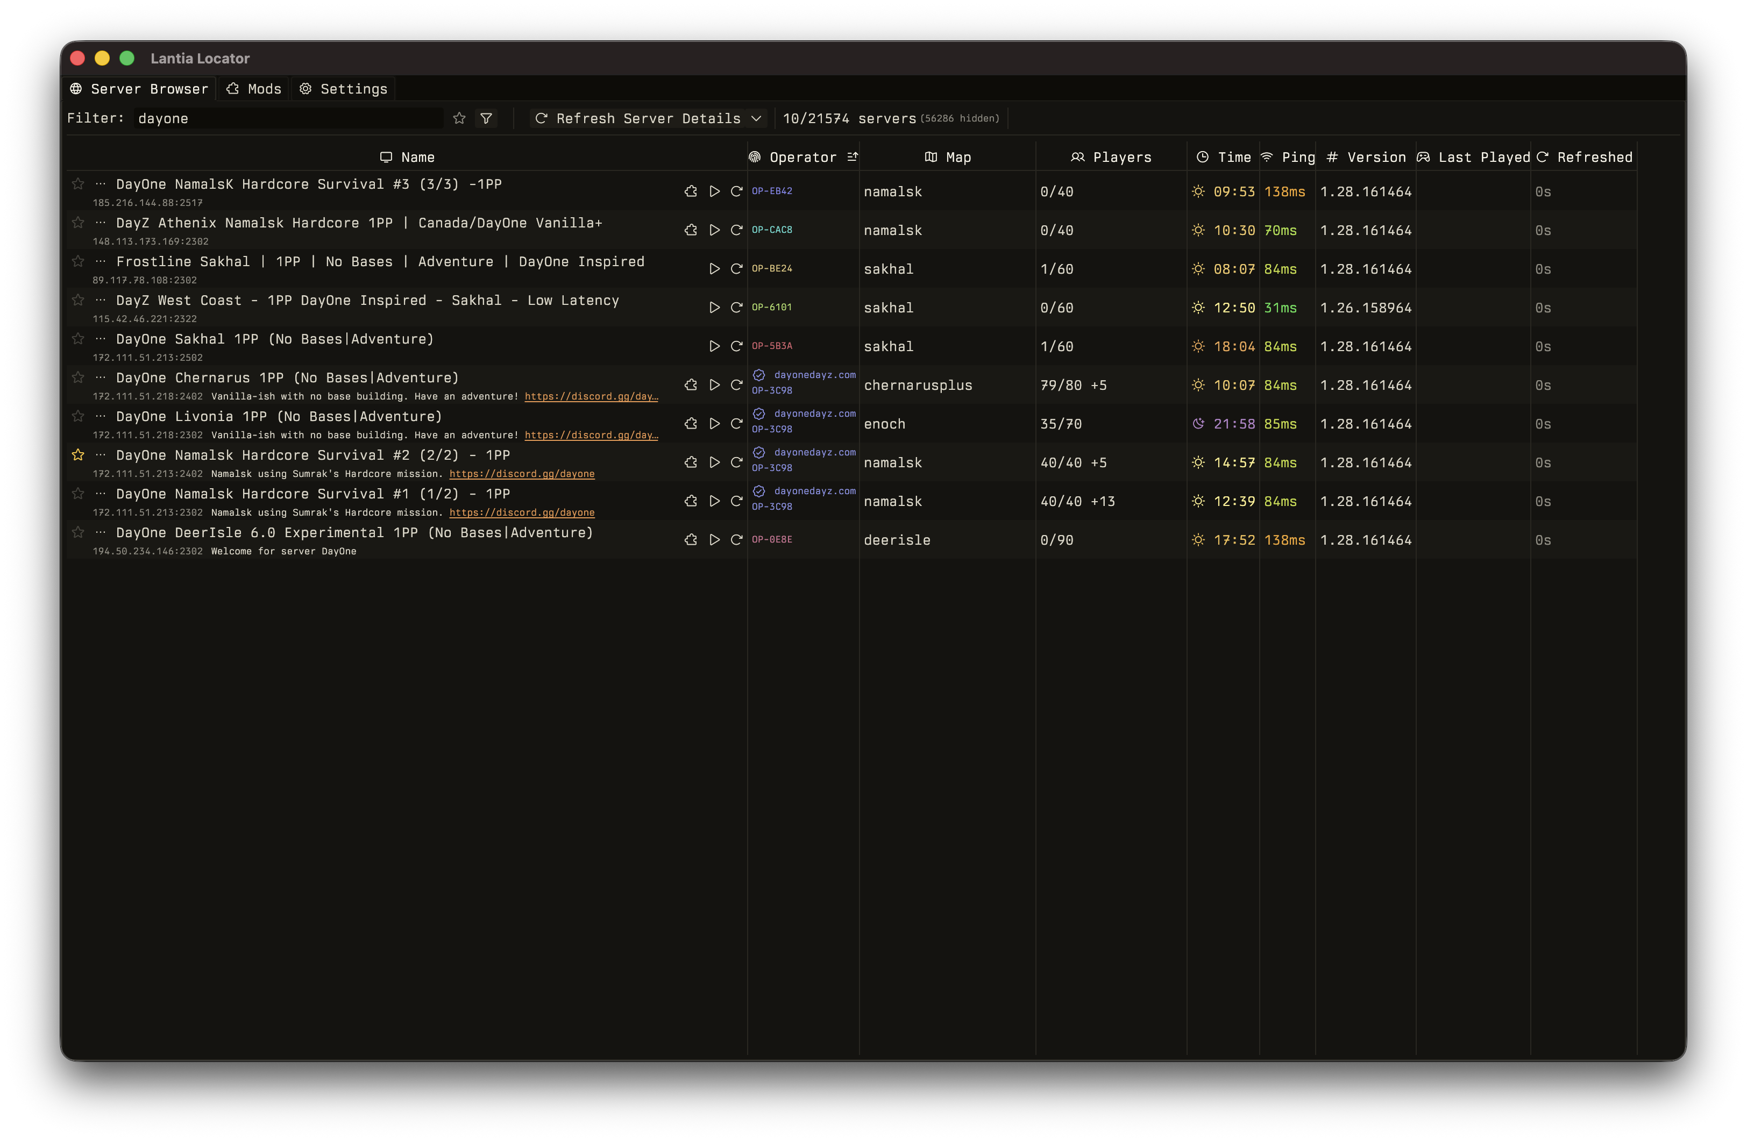
Task: Click the verified badge next to dayonedayz.com
Action: point(758,374)
